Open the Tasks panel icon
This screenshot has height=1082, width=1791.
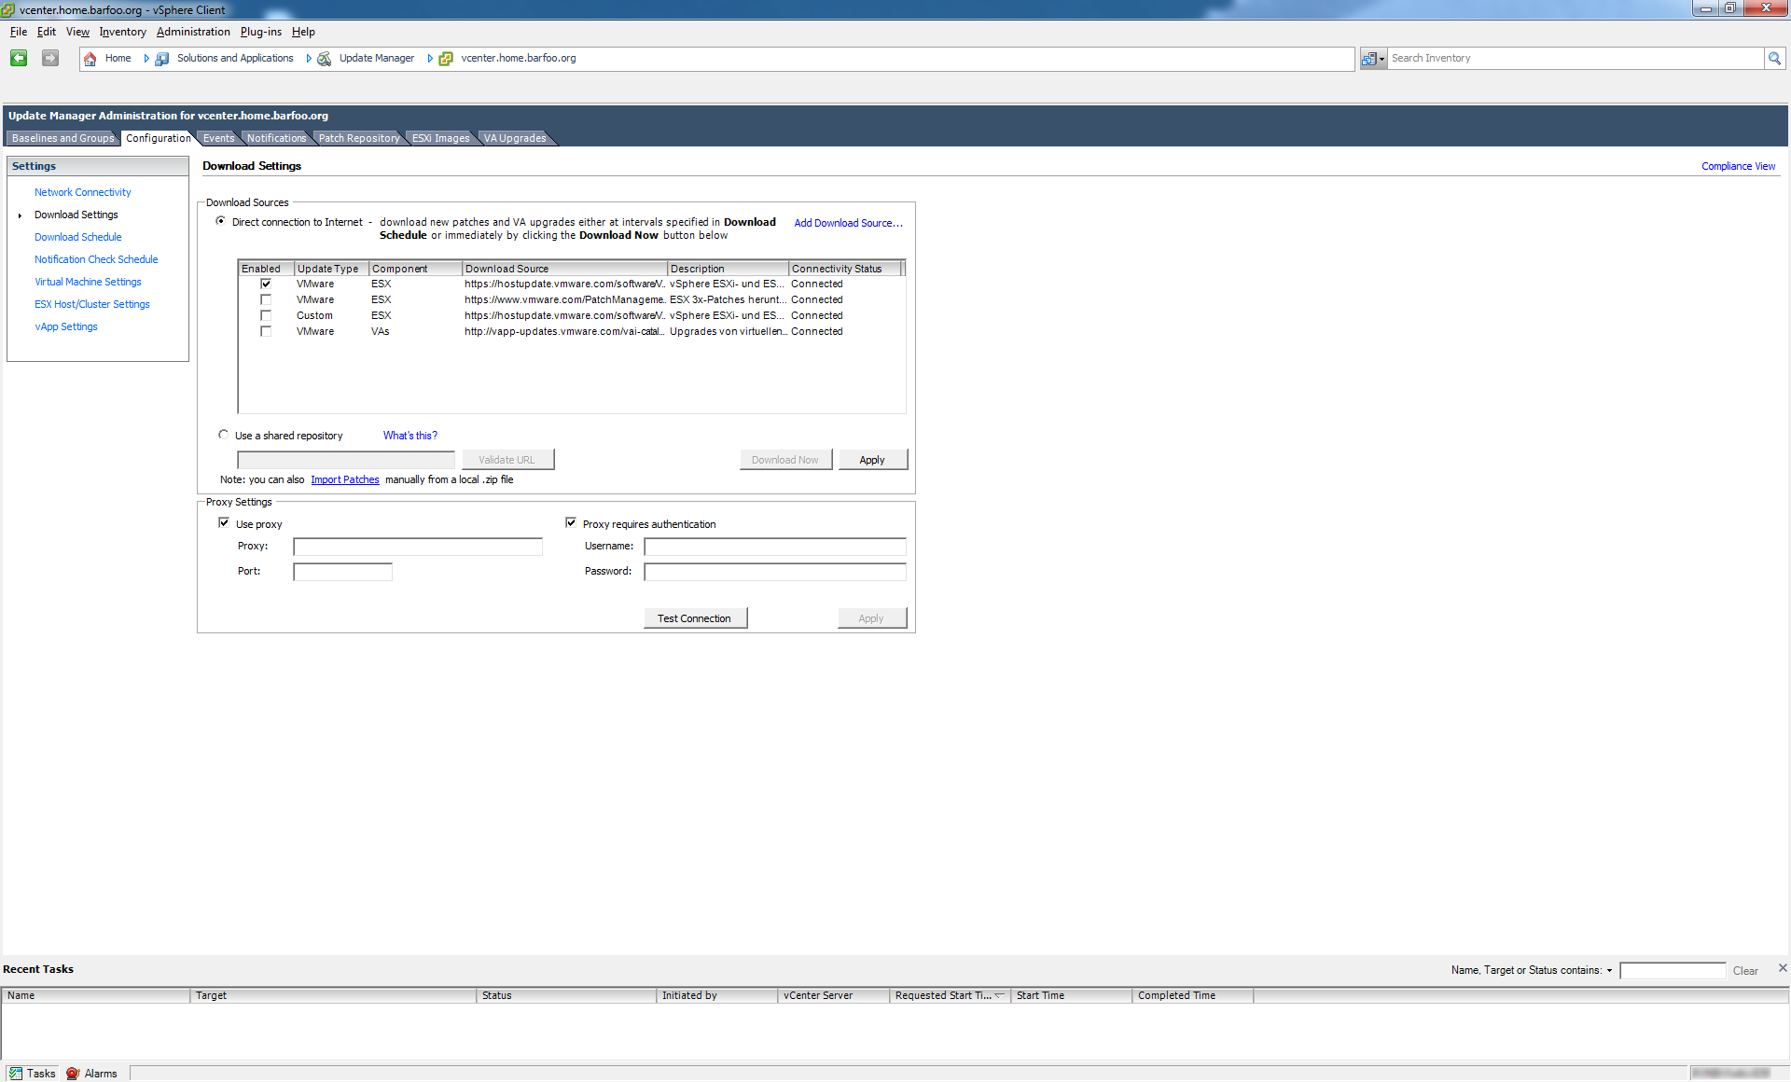point(16,1074)
